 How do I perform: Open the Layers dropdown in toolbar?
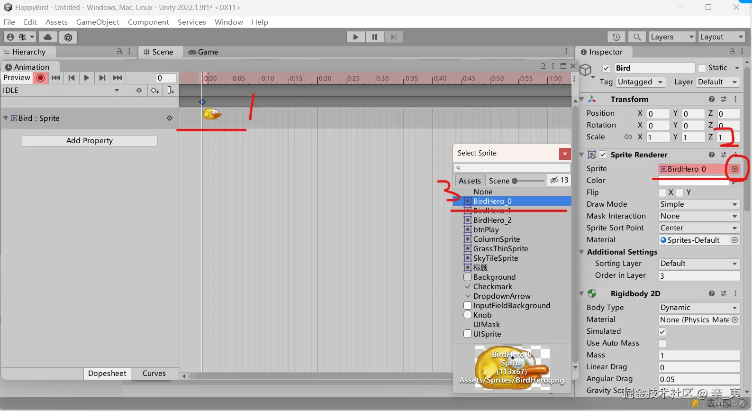[672, 37]
